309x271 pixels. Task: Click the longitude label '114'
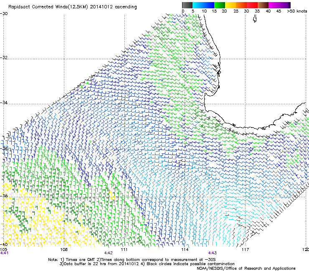(185, 249)
